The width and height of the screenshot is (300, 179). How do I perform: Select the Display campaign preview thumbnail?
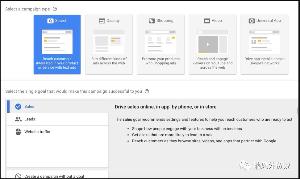[109, 42]
